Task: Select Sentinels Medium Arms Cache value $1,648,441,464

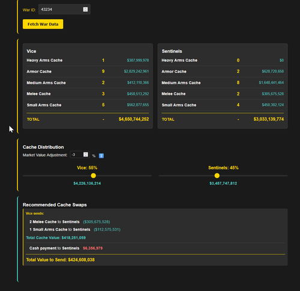Action: pos(271,82)
